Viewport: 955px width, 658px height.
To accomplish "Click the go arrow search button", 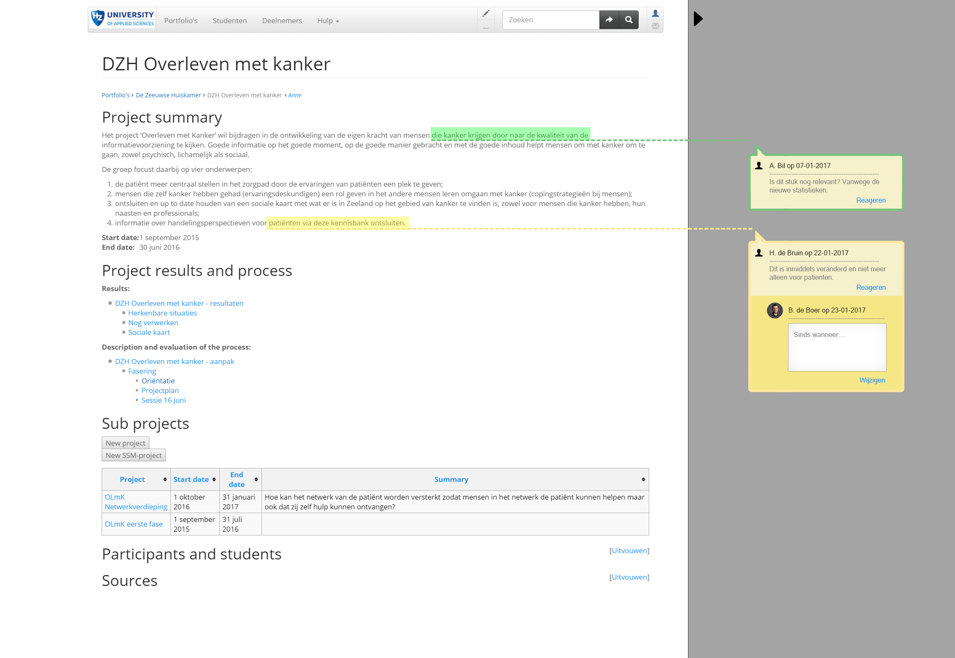I will point(609,20).
